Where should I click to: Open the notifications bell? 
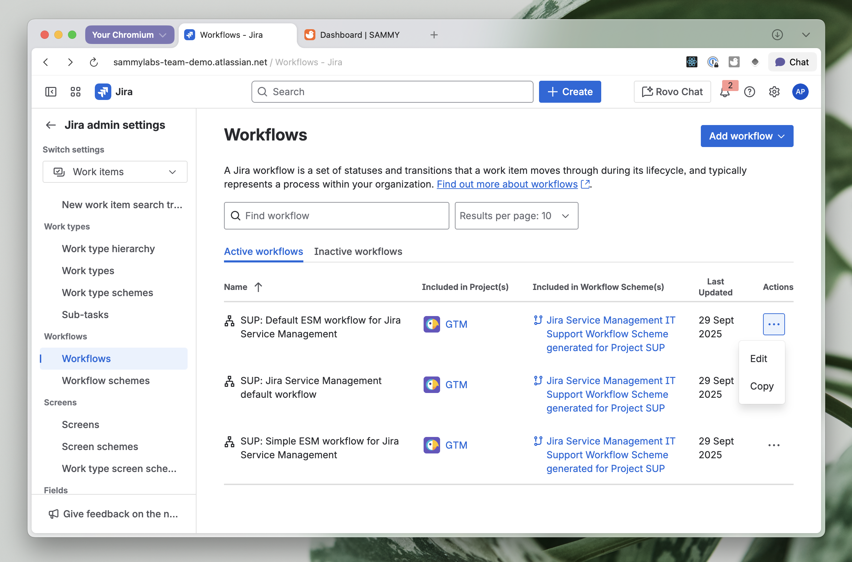point(725,92)
